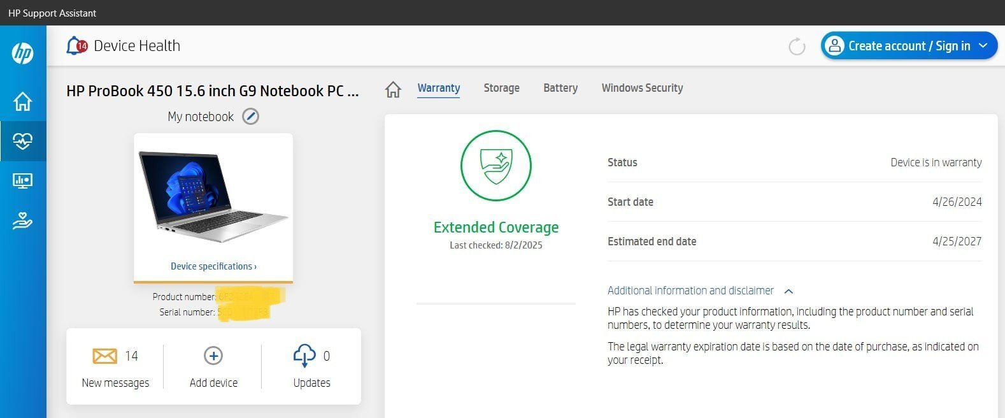Click the New messages label

pos(115,383)
